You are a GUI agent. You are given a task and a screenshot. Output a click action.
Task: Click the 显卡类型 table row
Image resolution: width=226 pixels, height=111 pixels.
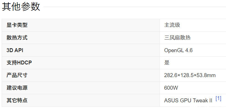pyautogui.click(x=114, y=25)
